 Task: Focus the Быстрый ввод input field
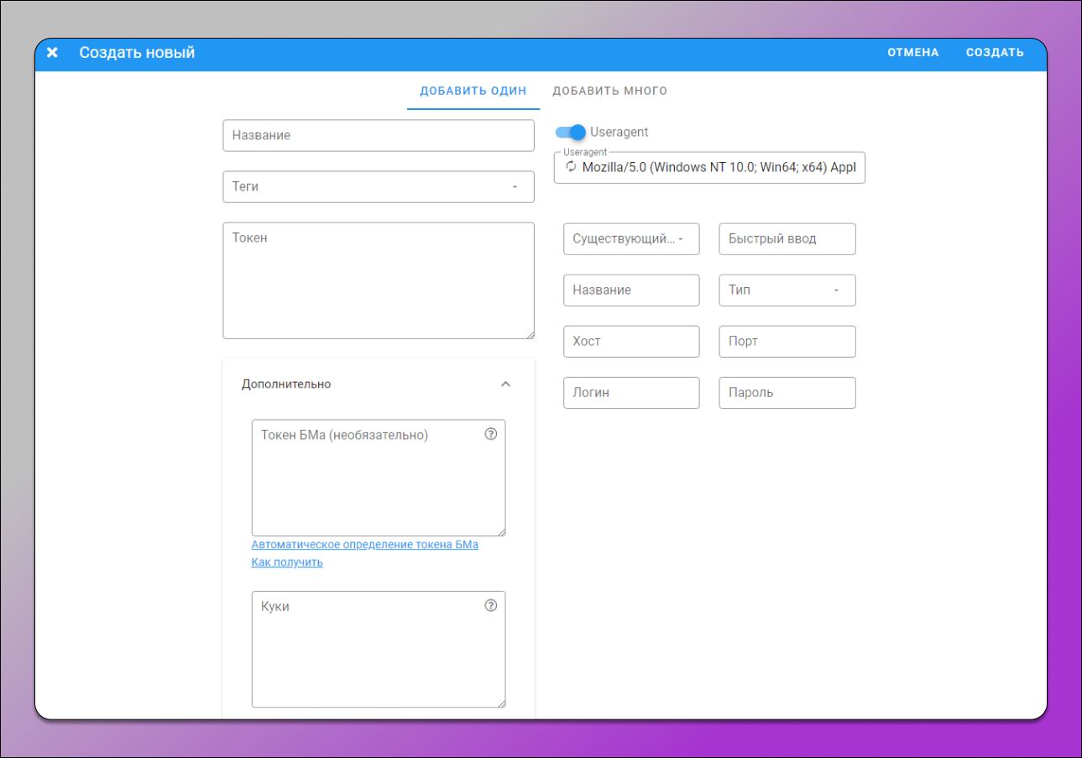[x=787, y=238]
